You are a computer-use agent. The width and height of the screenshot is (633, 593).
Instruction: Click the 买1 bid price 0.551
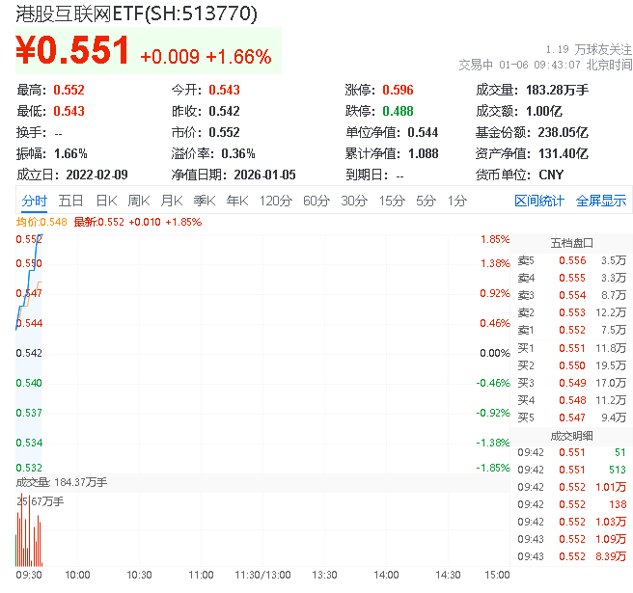[571, 347]
